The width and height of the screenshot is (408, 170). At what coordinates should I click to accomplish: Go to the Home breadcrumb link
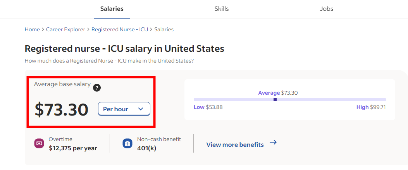click(32, 30)
